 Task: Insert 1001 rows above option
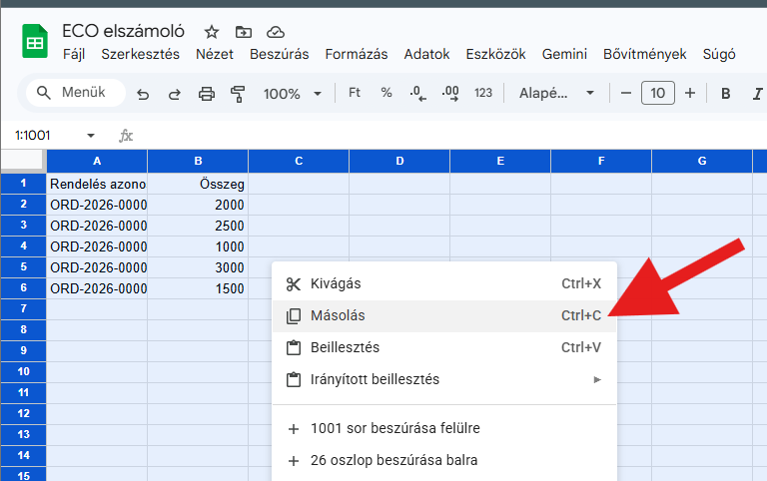(394, 428)
